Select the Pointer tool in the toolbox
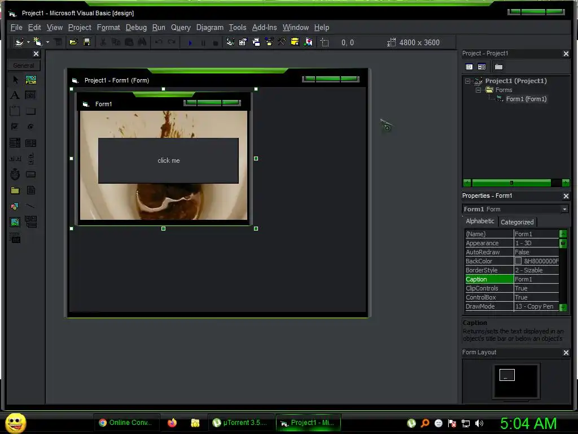 (x=15, y=80)
